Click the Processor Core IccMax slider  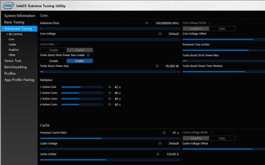(x=224, y=50)
